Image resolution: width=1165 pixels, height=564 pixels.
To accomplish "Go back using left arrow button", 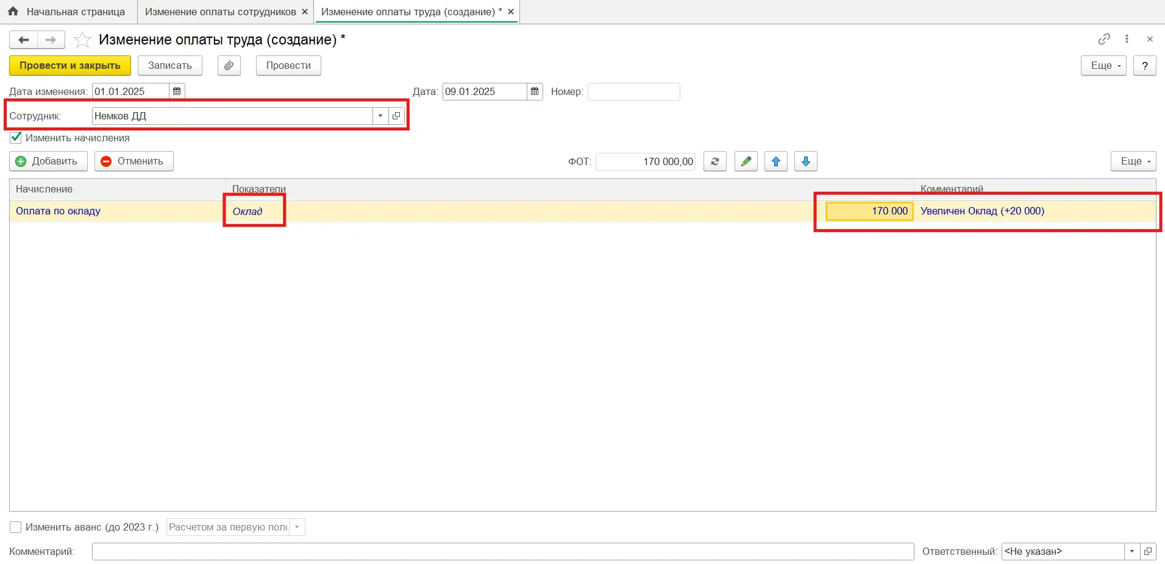I will [x=24, y=40].
